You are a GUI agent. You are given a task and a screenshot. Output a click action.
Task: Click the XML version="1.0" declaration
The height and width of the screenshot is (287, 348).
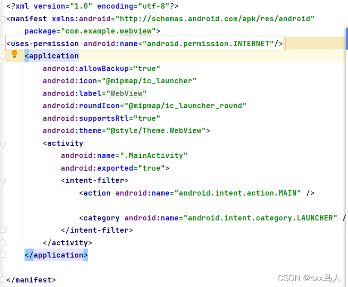click(63, 6)
